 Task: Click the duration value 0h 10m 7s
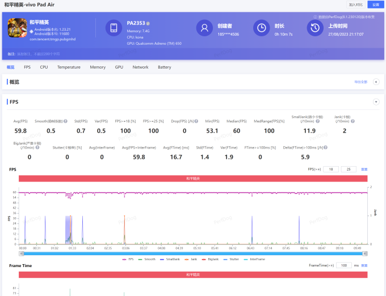[x=284, y=34]
